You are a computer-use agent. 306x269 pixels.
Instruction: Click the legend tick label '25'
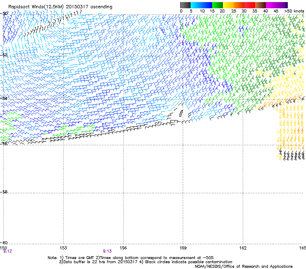[234, 11]
